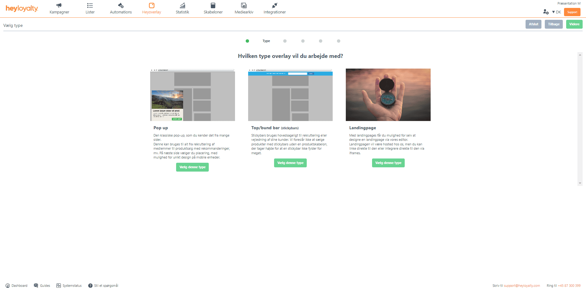
Task: Open user settings icon near DK
Action: click(x=546, y=12)
